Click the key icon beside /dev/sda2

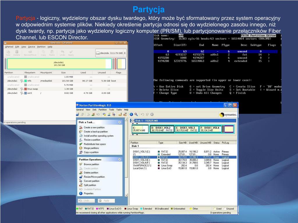pos(22,89)
